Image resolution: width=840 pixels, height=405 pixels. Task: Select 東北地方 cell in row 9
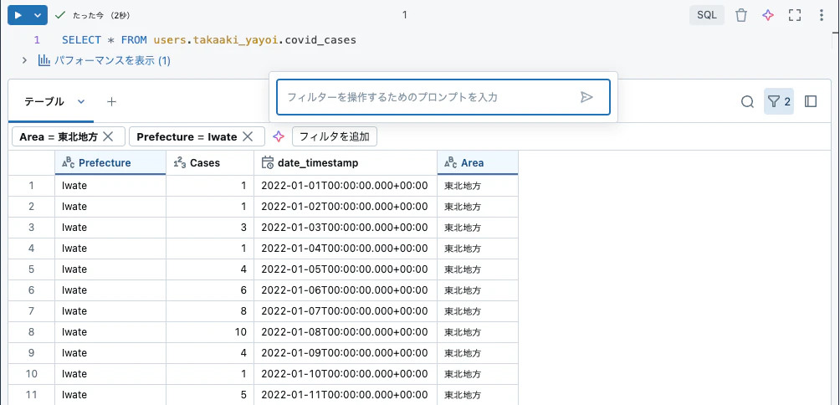click(478, 352)
